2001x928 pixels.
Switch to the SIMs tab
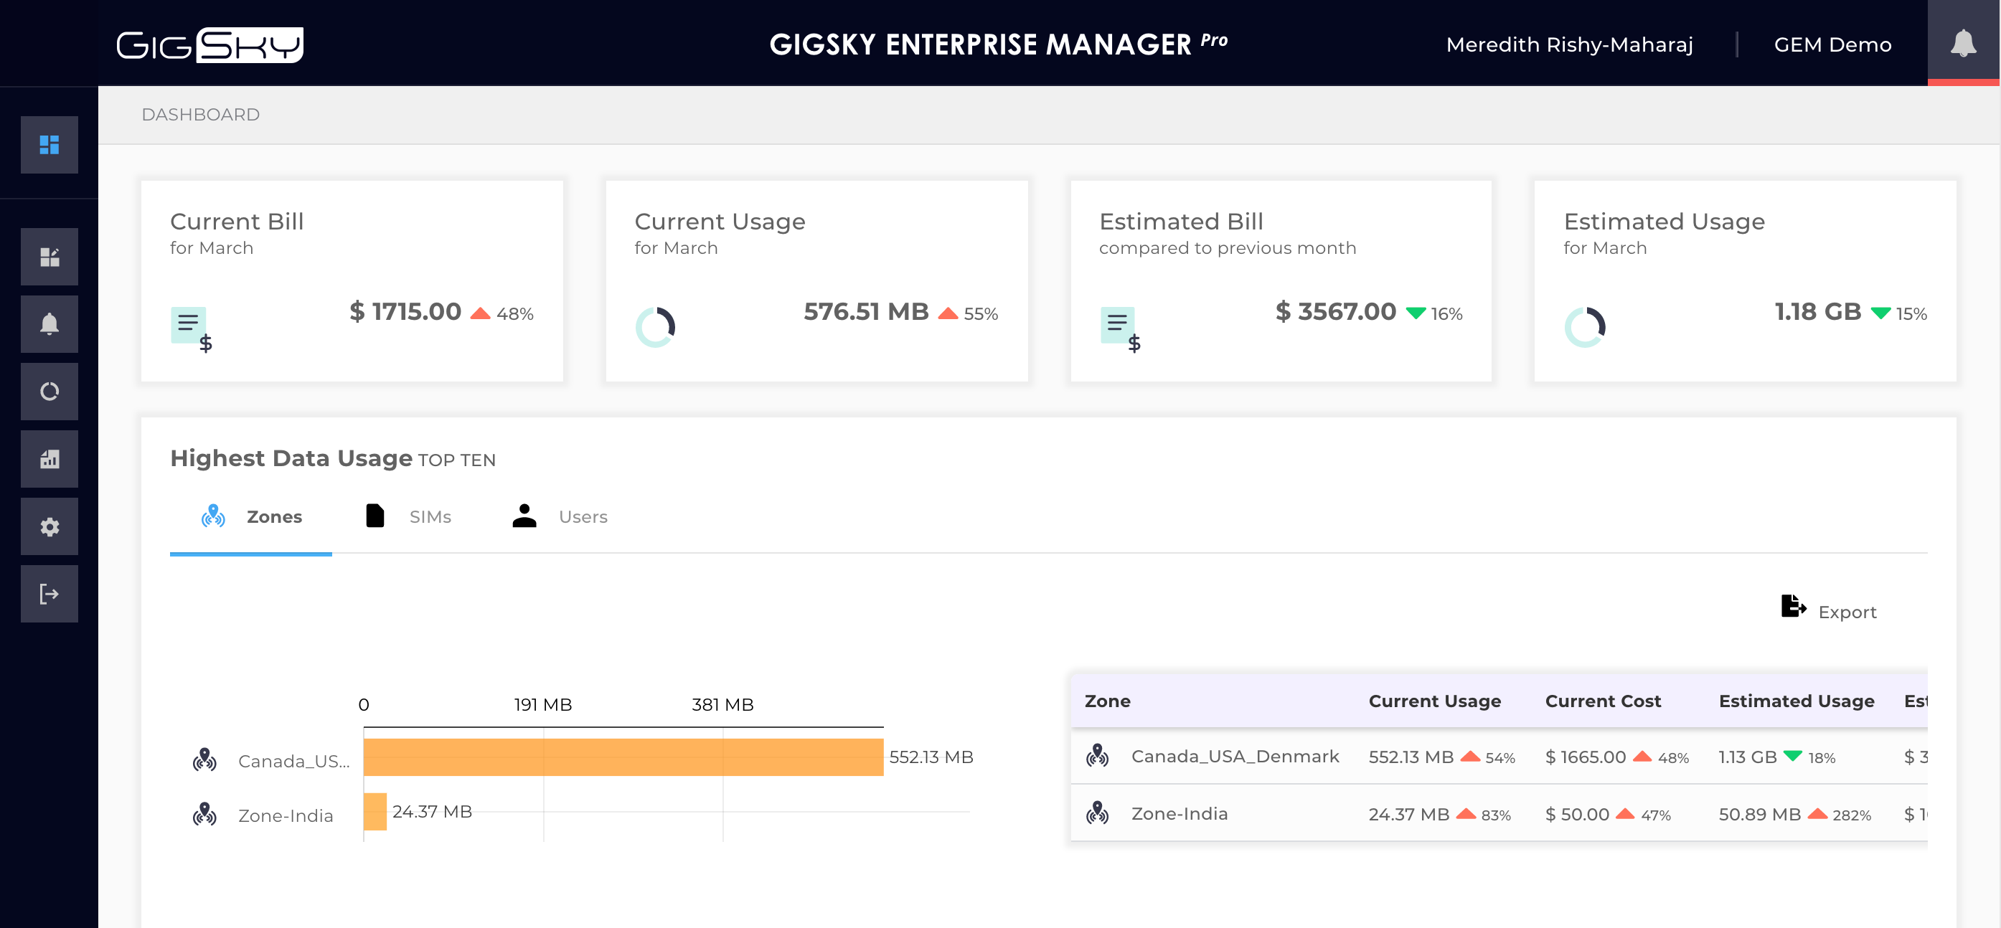(x=408, y=517)
